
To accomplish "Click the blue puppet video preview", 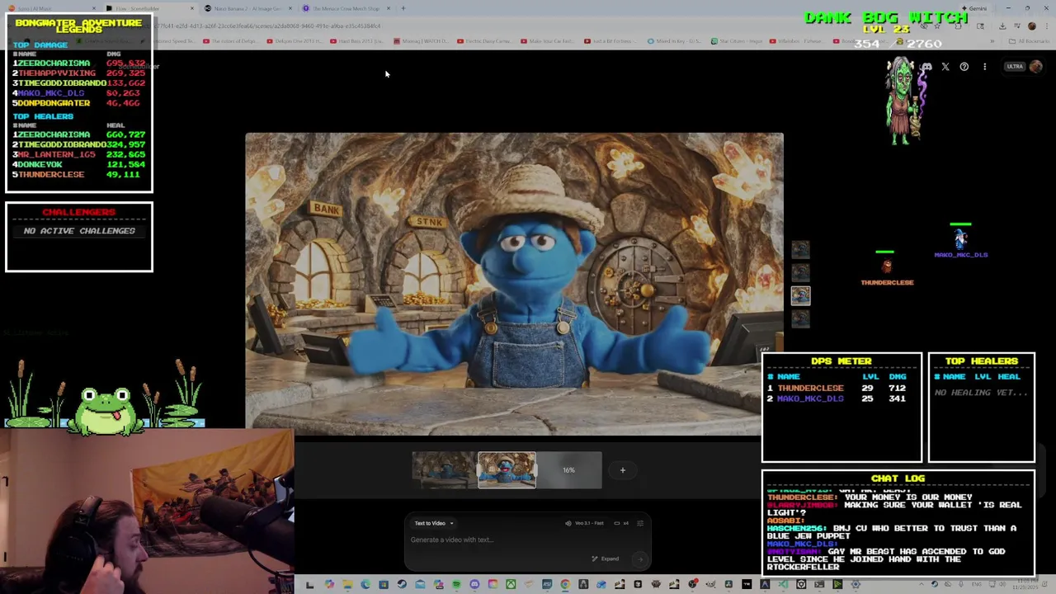I will [514, 284].
